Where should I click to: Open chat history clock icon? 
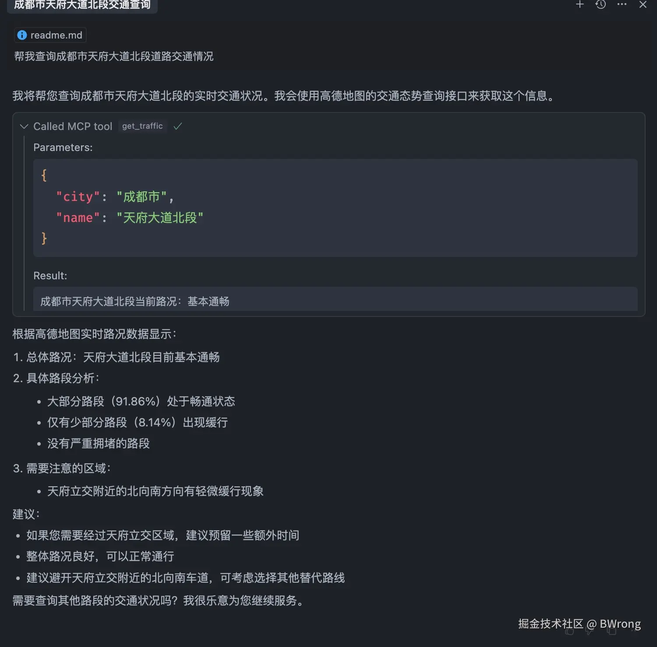(x=600, y=5)
